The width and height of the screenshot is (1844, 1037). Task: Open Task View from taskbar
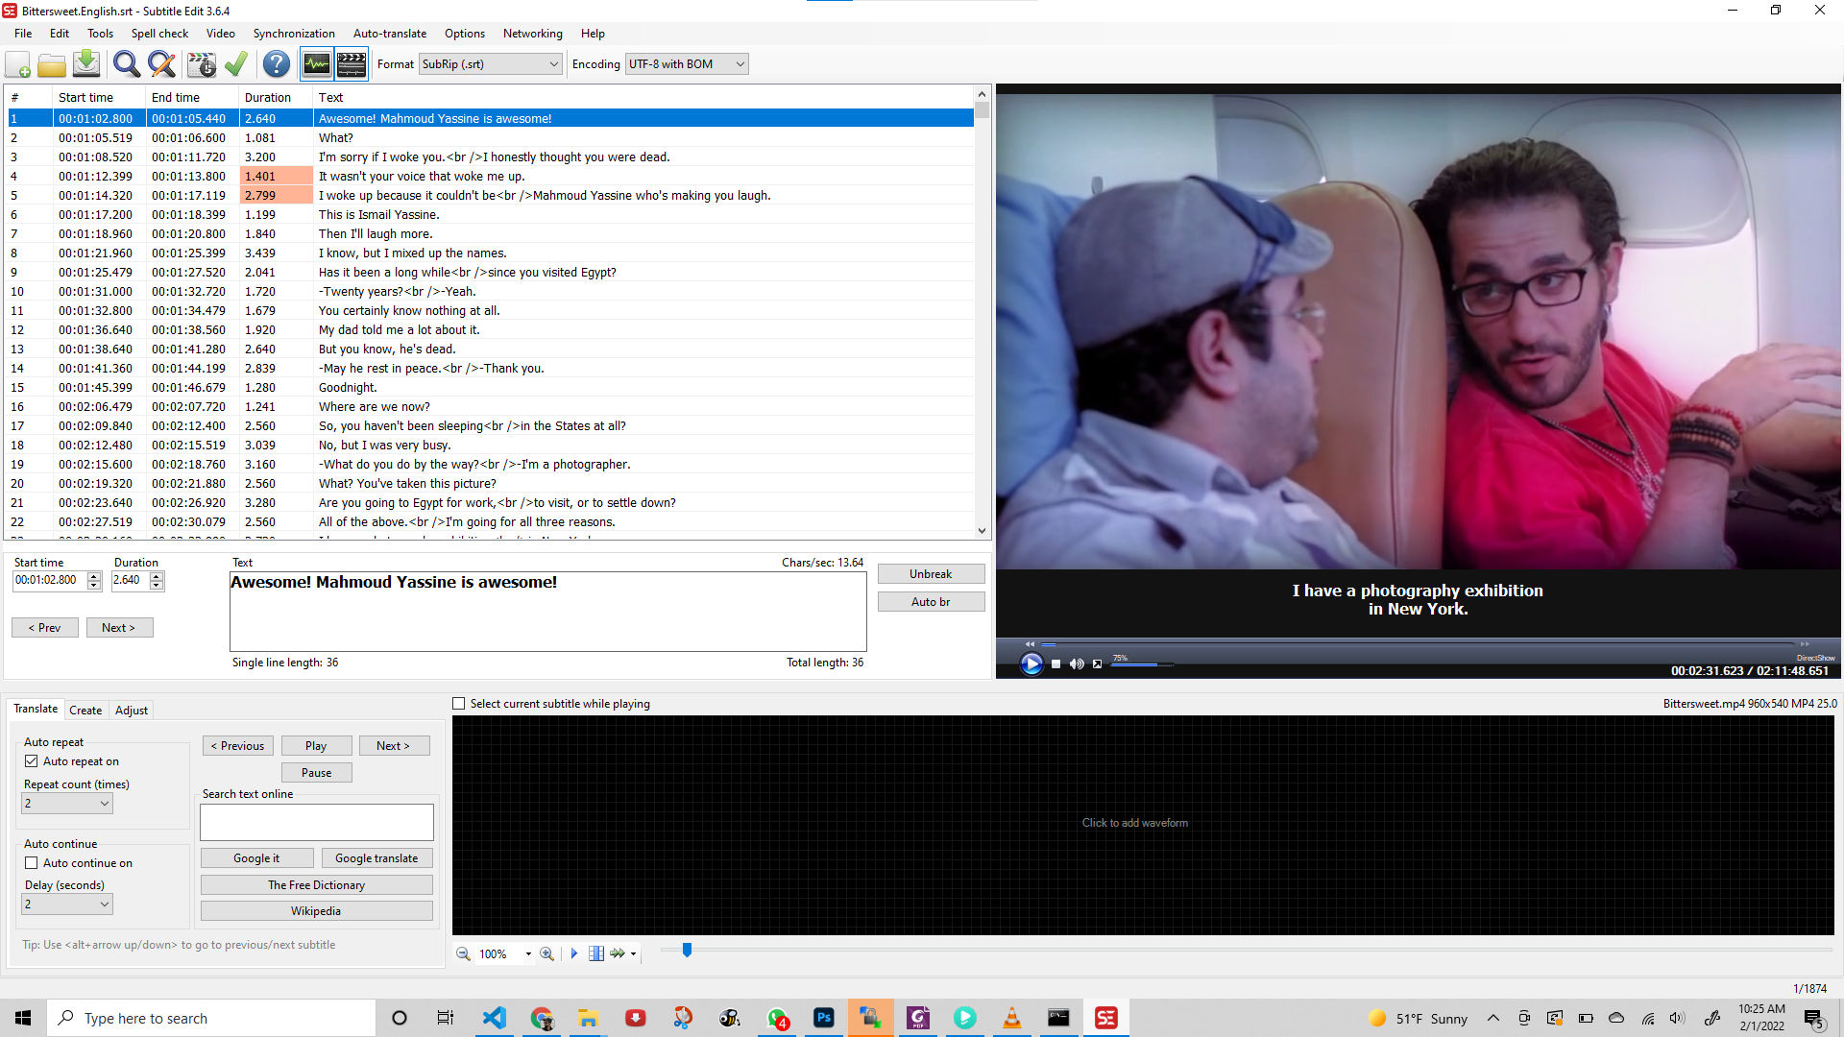click(x=446, y=1018)
